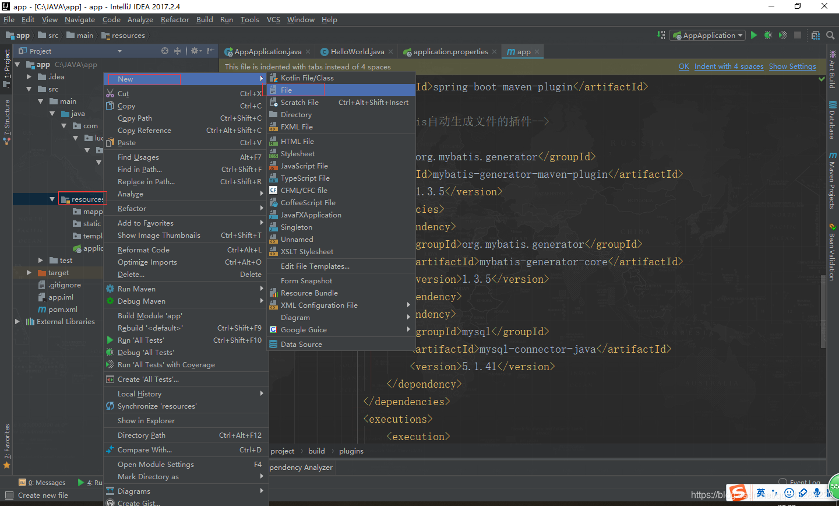Collapse the java folder node

pyautogui.click(x=52, y=114)
